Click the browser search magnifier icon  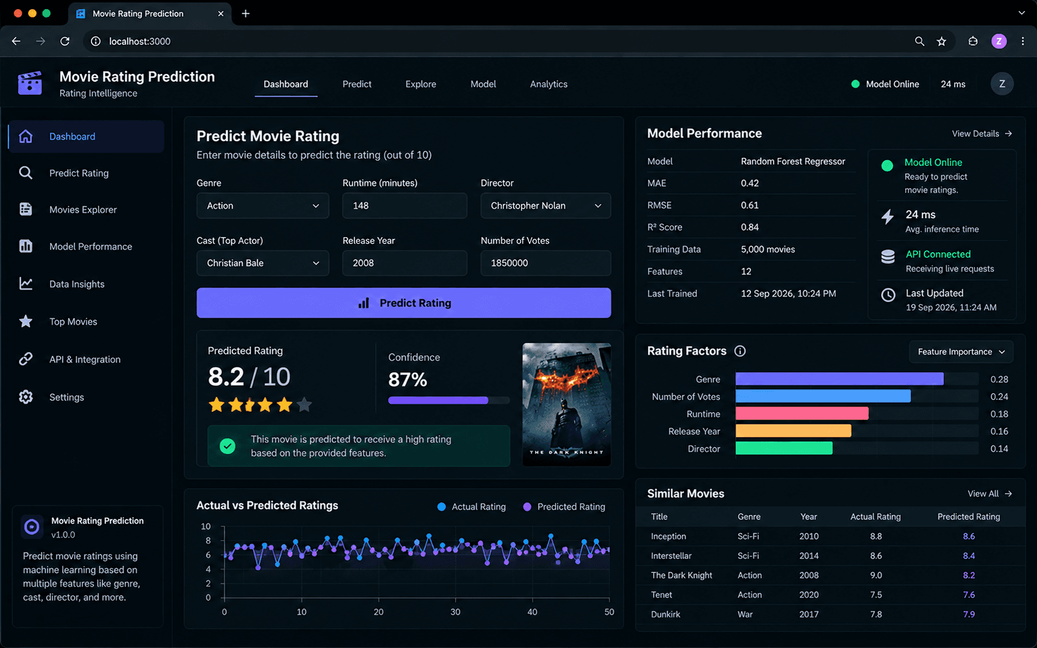point(919,41)
